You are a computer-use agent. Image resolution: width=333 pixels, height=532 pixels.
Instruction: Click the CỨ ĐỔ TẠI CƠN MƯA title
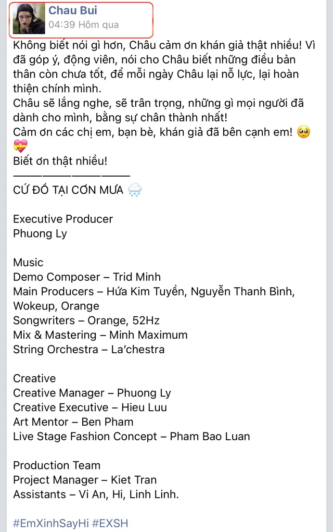[68, 190]
